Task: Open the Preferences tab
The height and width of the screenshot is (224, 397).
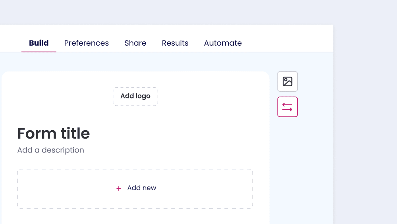Action: [x=86, y=43]
